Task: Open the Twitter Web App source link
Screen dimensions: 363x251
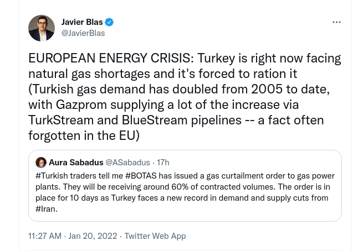Action: 155,236
